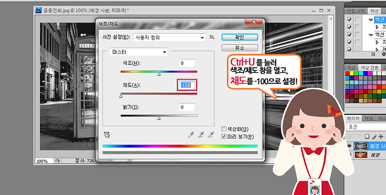Select the subtract-from-sample eyedropper tool
Screen dimensions: 386x195
(x=211, y=135)
